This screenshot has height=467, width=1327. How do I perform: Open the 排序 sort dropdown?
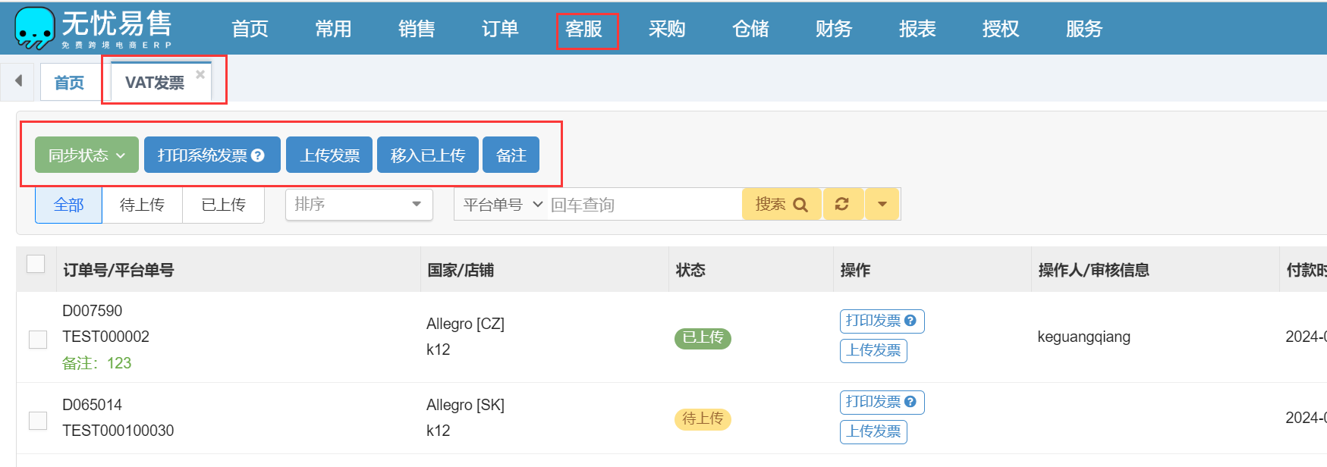(358, 204)
